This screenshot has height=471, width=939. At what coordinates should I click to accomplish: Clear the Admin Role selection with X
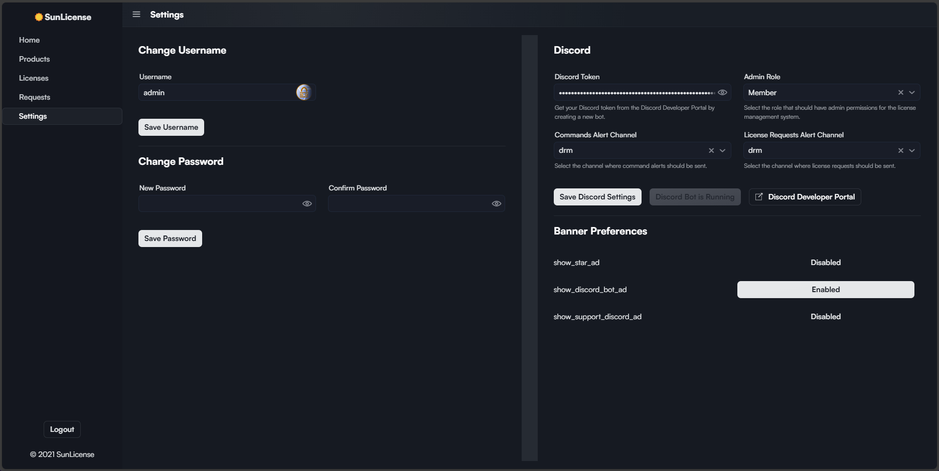[x=900, y=93]
